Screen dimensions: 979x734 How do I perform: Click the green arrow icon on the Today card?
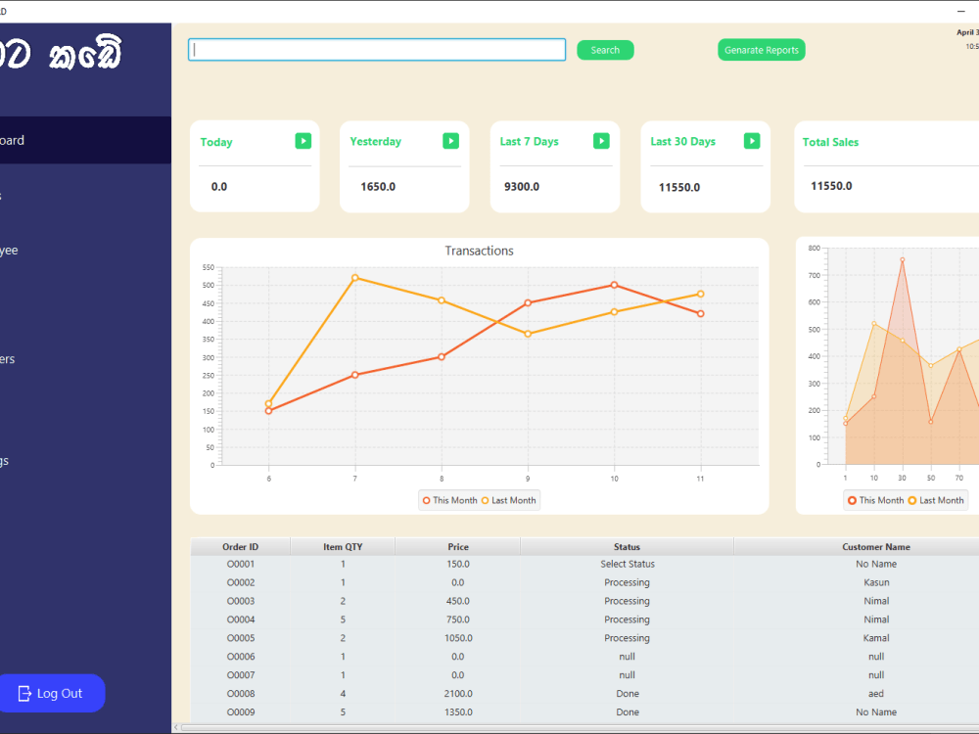pos(303,141)
